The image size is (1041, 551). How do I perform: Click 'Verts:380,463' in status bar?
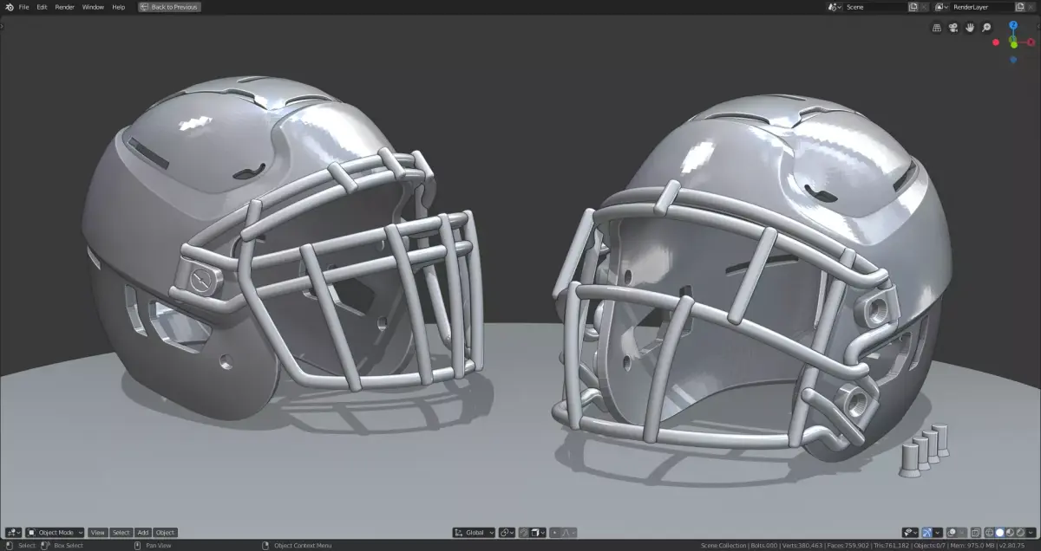click(x=802, y=546)
